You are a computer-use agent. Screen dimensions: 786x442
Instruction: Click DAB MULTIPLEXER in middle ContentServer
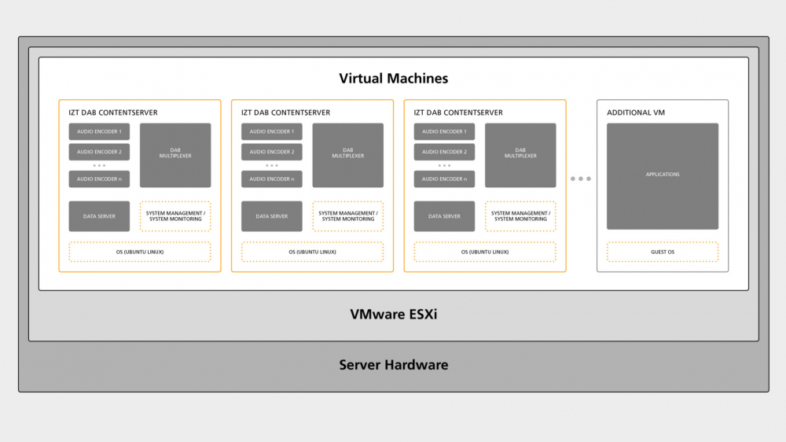[348, 155]
